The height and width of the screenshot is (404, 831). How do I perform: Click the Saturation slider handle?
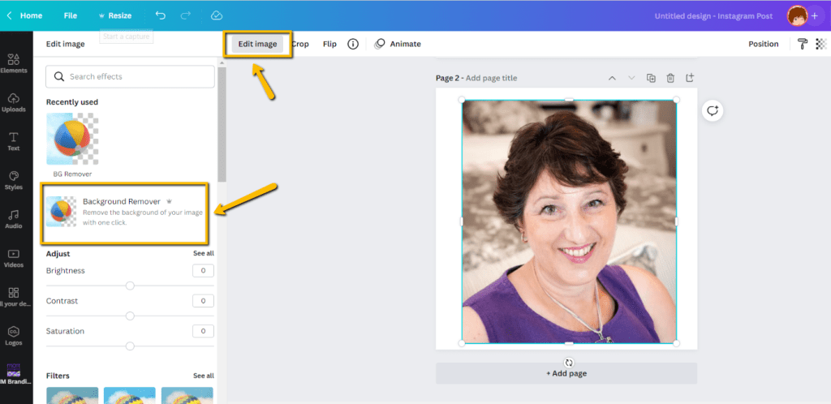point(130,346)
